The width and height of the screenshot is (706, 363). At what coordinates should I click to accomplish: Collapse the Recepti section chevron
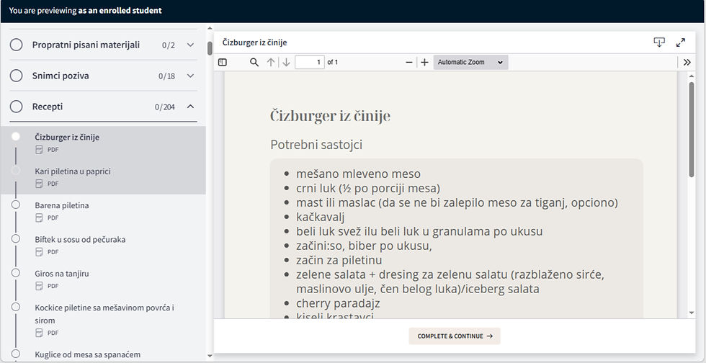click(x=190, y=107)
